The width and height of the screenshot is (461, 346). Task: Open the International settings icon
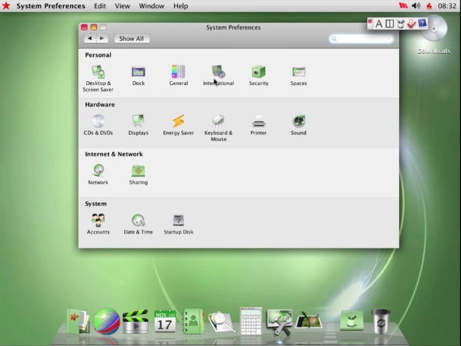[218, 72]
